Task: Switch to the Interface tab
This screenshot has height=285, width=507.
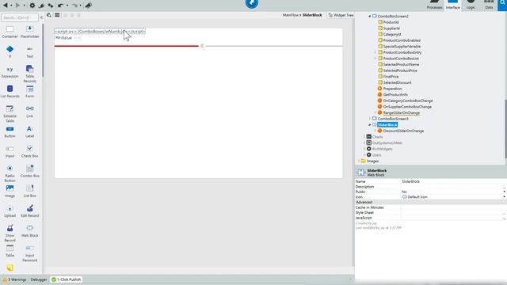Action: [452, 5]
